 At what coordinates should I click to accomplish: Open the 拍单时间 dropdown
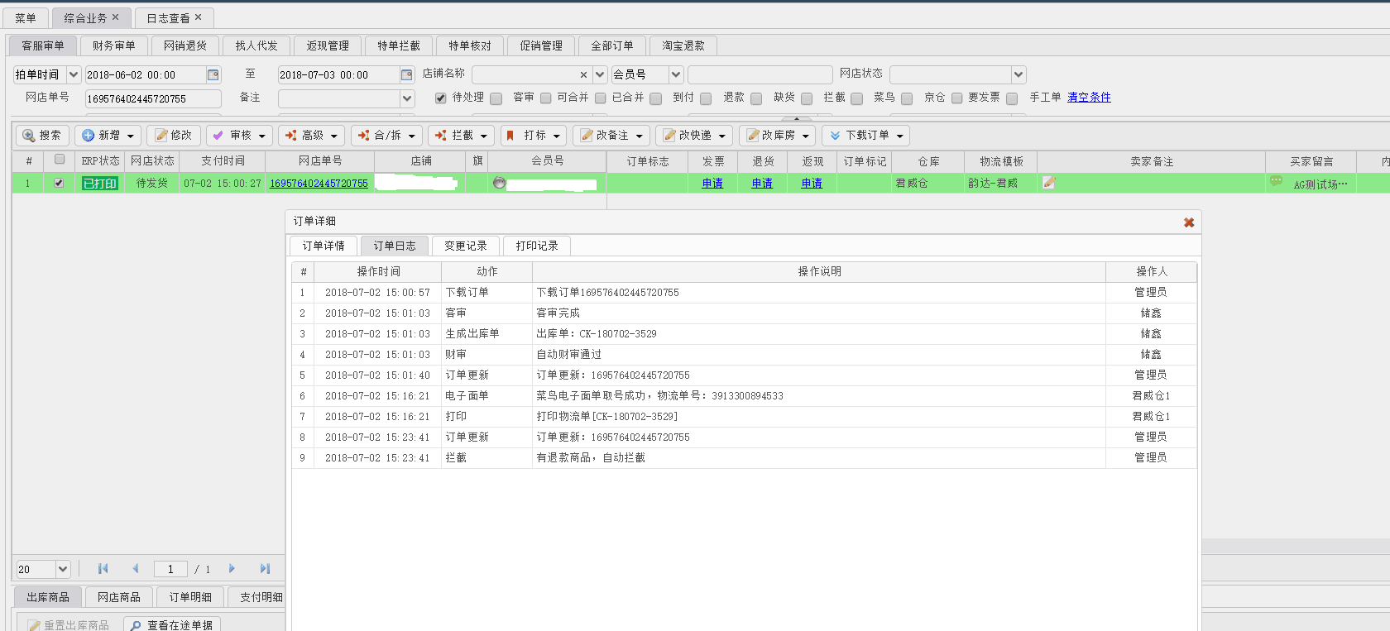[x=74, y=75]
